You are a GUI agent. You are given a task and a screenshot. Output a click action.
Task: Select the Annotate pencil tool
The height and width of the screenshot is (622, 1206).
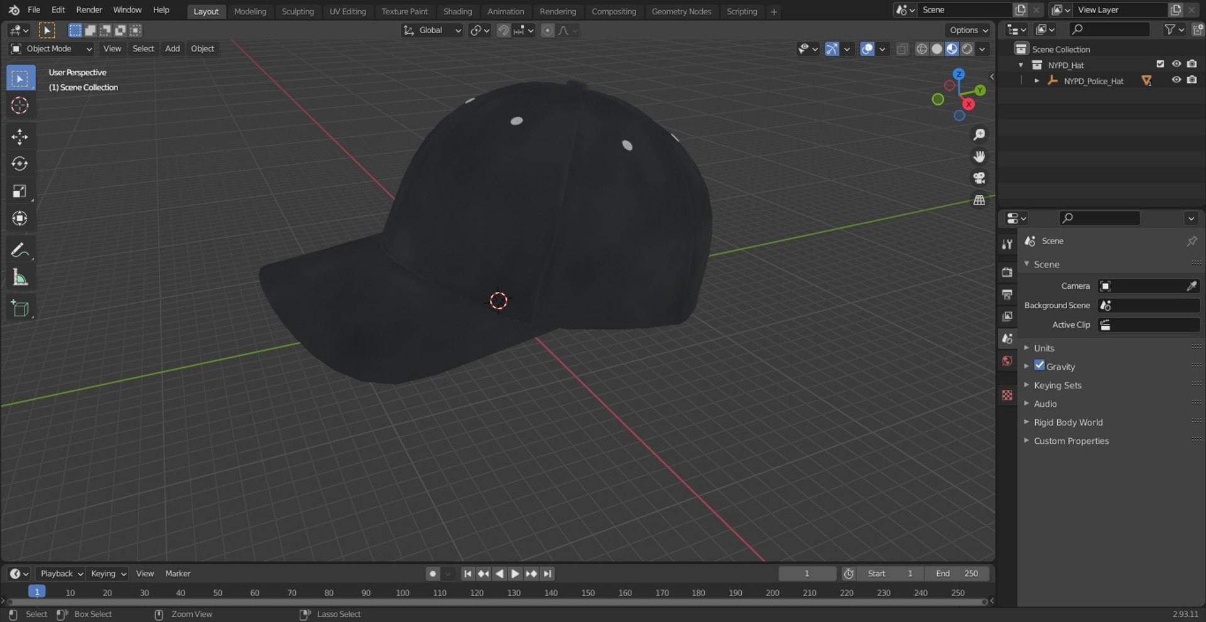click(20, 250)
